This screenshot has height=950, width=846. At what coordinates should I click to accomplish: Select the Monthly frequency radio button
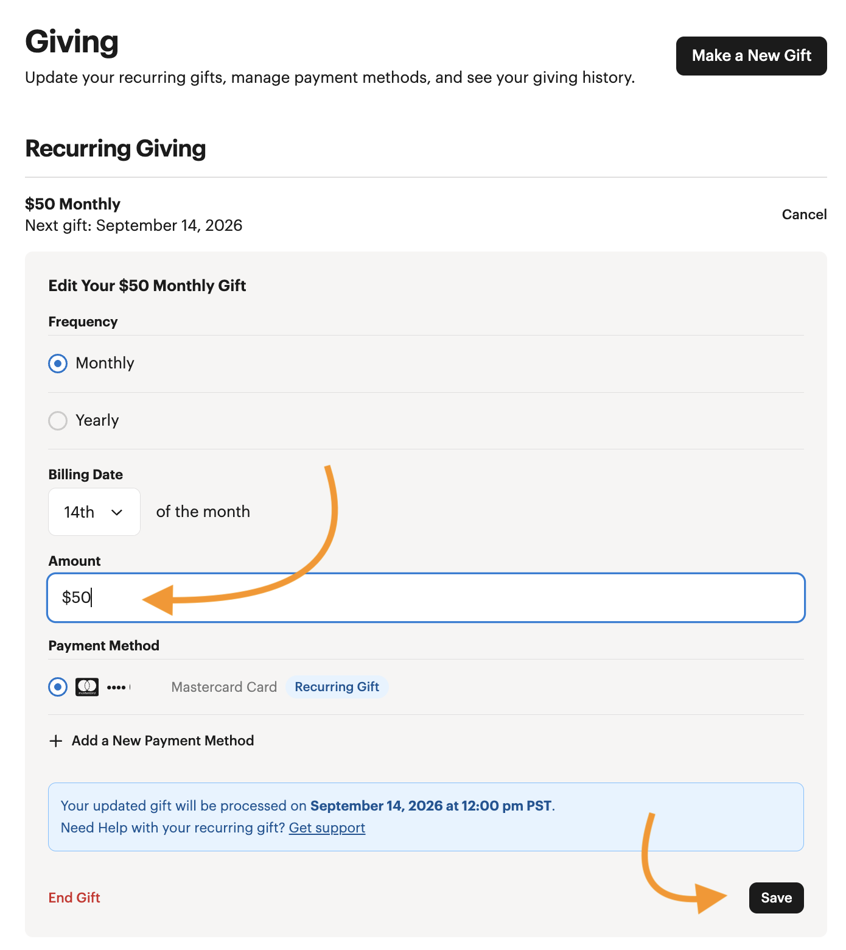[58, 364]
